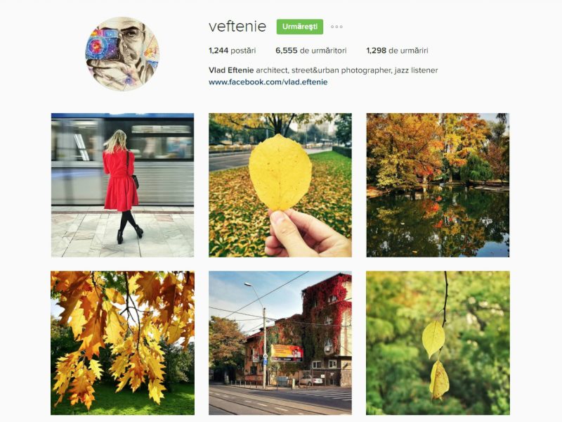Screen dimensions: 562x422
Task: Open the two hanging yellow leaves photo
Action: 438,343
